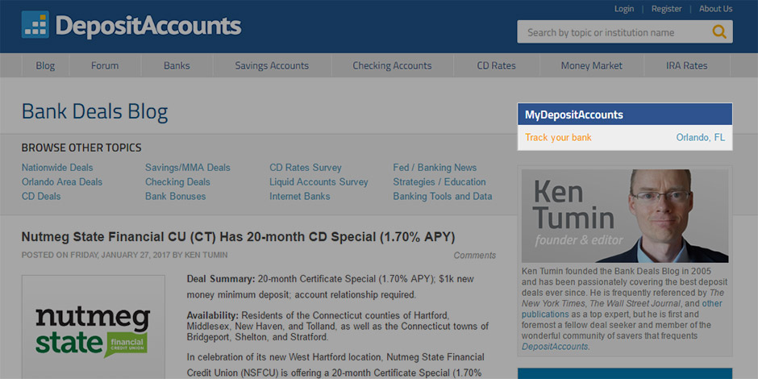Click the Track your bank link

coord(558,137)
